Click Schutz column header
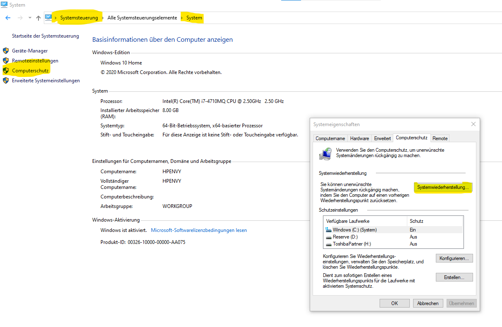 point(435,221)
